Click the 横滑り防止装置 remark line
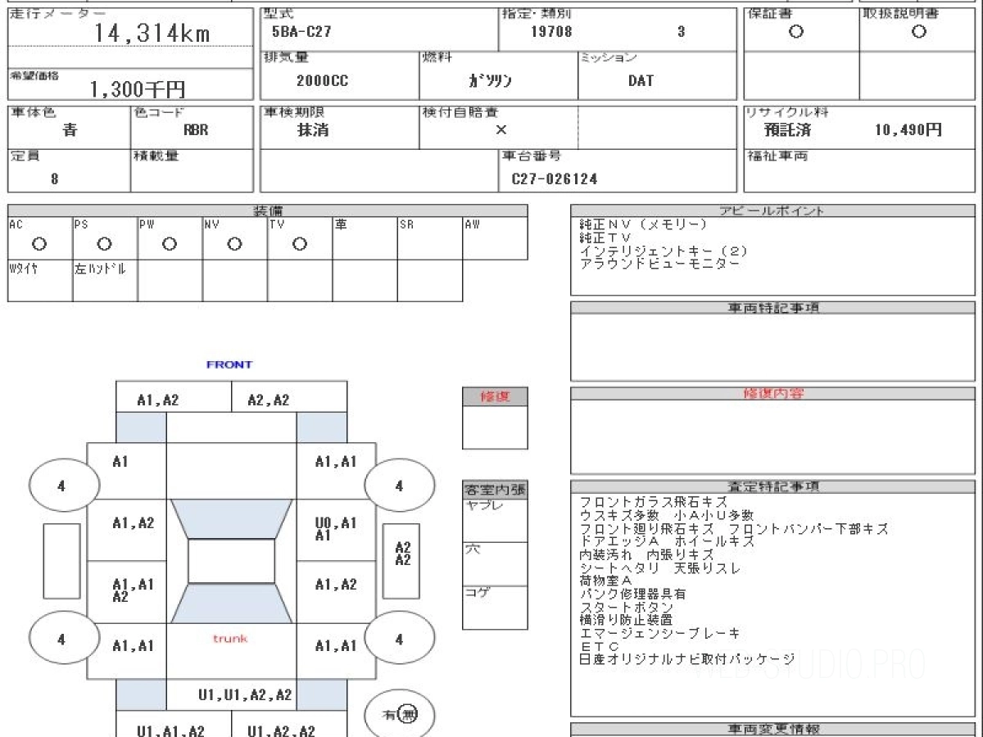983x737 pixels. 626,620
